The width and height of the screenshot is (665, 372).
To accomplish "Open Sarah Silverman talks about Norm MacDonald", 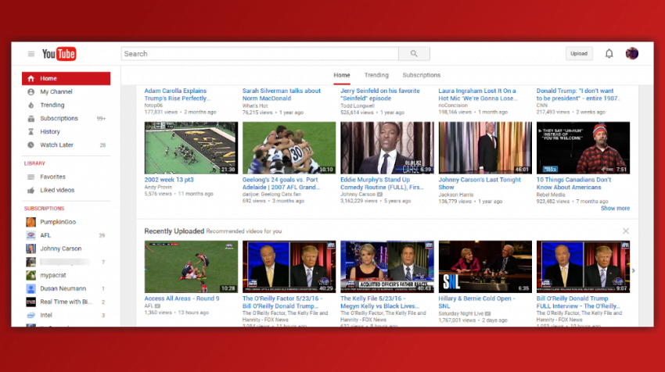I will 281,95.
